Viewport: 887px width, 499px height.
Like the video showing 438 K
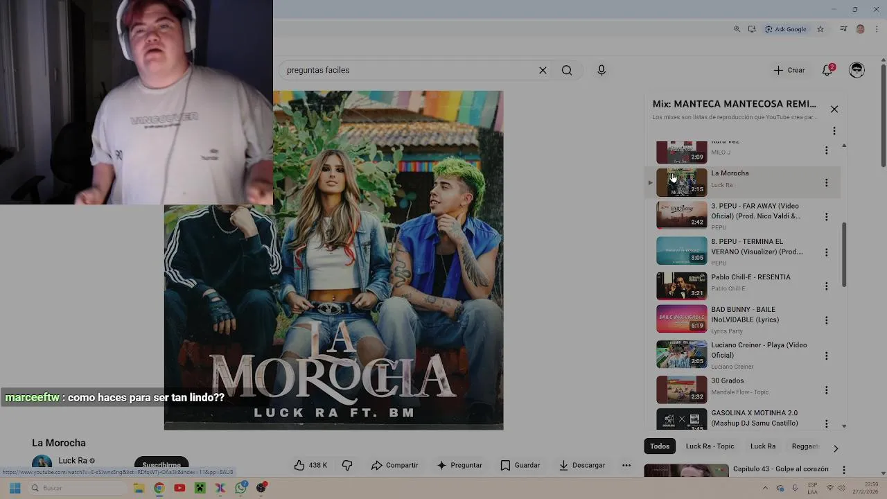click(310, 465)
